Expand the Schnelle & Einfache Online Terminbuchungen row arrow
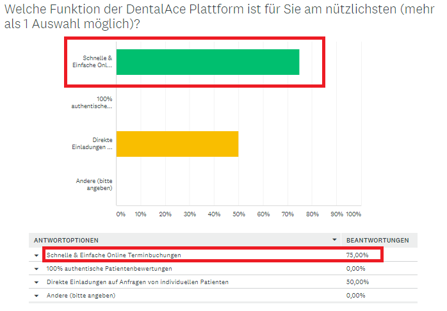447x311 pixels. pyautogui.click(x=37, y=255)
